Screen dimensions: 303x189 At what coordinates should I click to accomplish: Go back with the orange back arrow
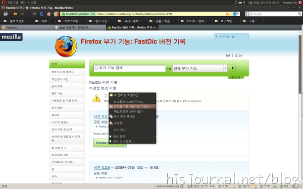[x=15, y=14]
